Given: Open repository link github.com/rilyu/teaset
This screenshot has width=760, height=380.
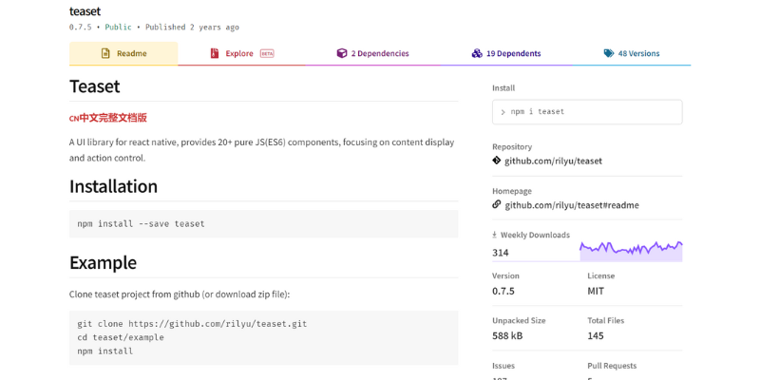Looking at the screenshot, I should pos(554,161).
